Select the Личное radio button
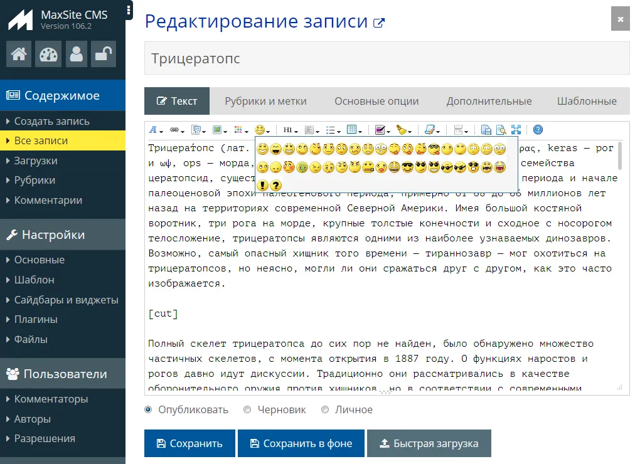 click(x=325, y=409)
